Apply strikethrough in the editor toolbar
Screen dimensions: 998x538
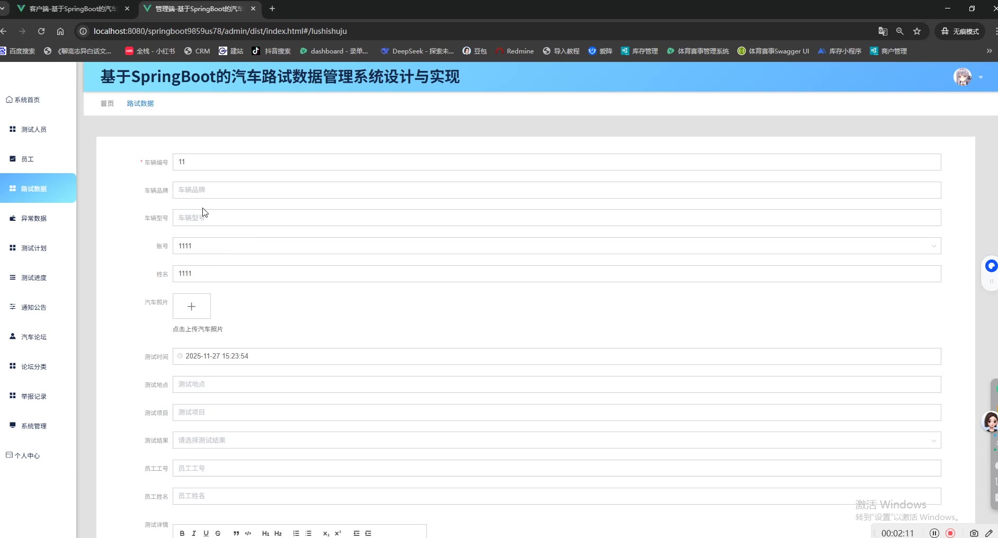point(218,533)
